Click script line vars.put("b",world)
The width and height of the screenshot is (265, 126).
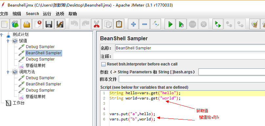point(132,119)
